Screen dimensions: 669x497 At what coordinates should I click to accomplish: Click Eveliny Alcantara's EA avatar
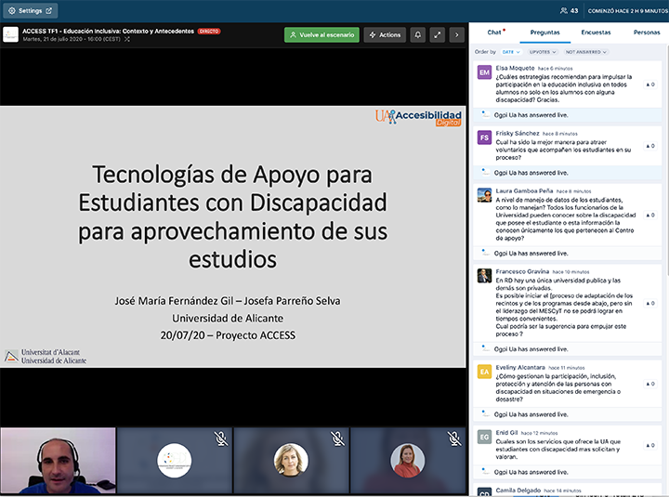tap(484, 372)
